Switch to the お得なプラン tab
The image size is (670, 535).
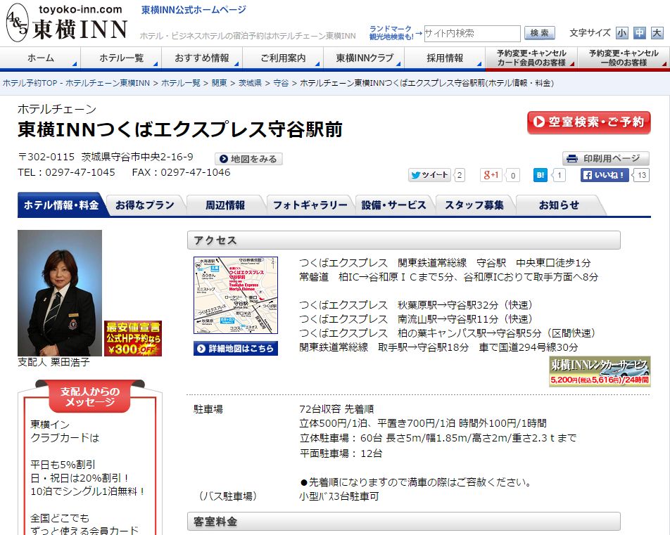pyautogui.click(x=145, y=205)
